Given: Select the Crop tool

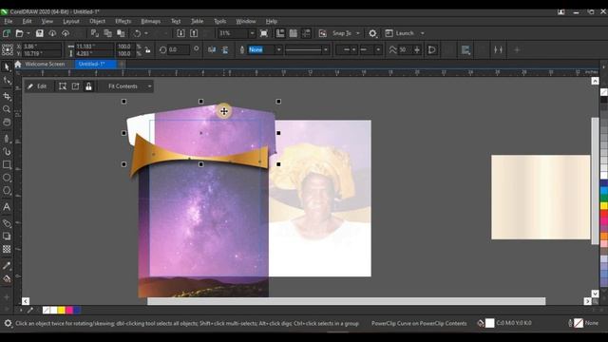Looking at the screenshot, I should click(7, 96).
